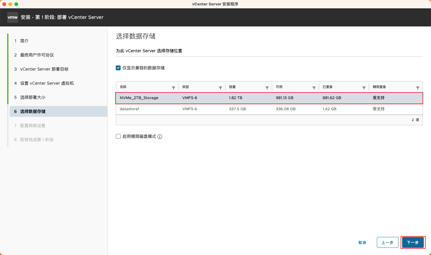Viewport: 431px width, 255px height.
Task: Sort by 精简置备 column header
Action: coord(379,87)
